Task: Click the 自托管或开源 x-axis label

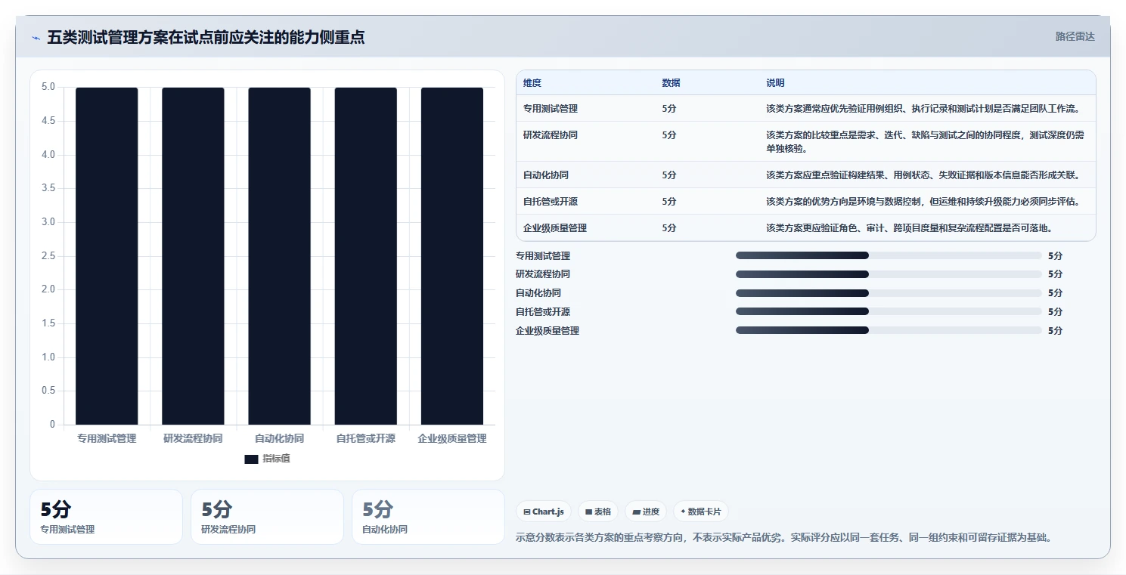Action: click(x=366, y=438)
